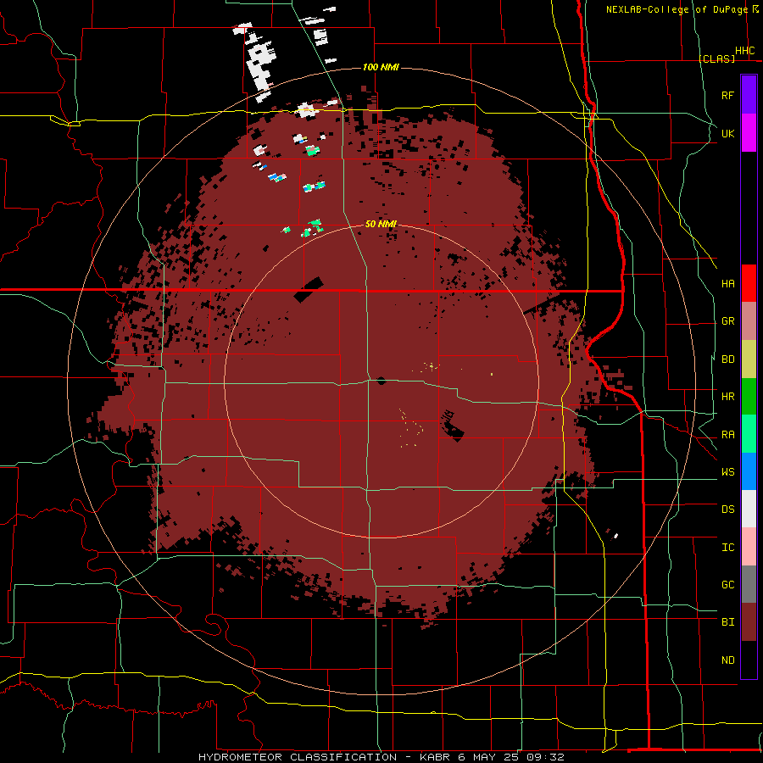Click the HR legend label
The width and height of the screenshot is (763, 763).
coord(727,397)
